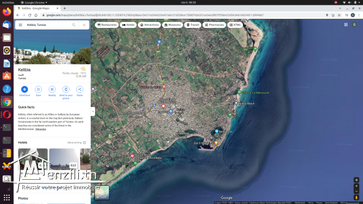This screenshot has width=363, height=204.
Task: Open Chrome profile avatar
Action: (x=353, y=15)
